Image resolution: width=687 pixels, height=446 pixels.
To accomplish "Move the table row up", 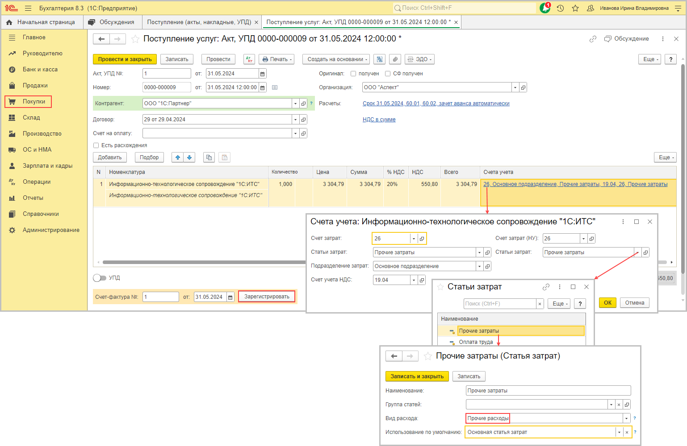I will pos(178,157).
